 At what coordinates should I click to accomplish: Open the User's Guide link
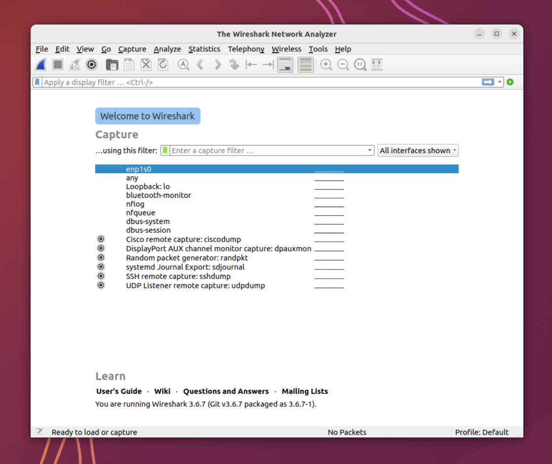119,391
